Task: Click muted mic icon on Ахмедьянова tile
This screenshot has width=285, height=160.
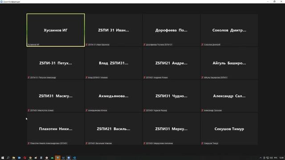Action: tap(86, 110)
